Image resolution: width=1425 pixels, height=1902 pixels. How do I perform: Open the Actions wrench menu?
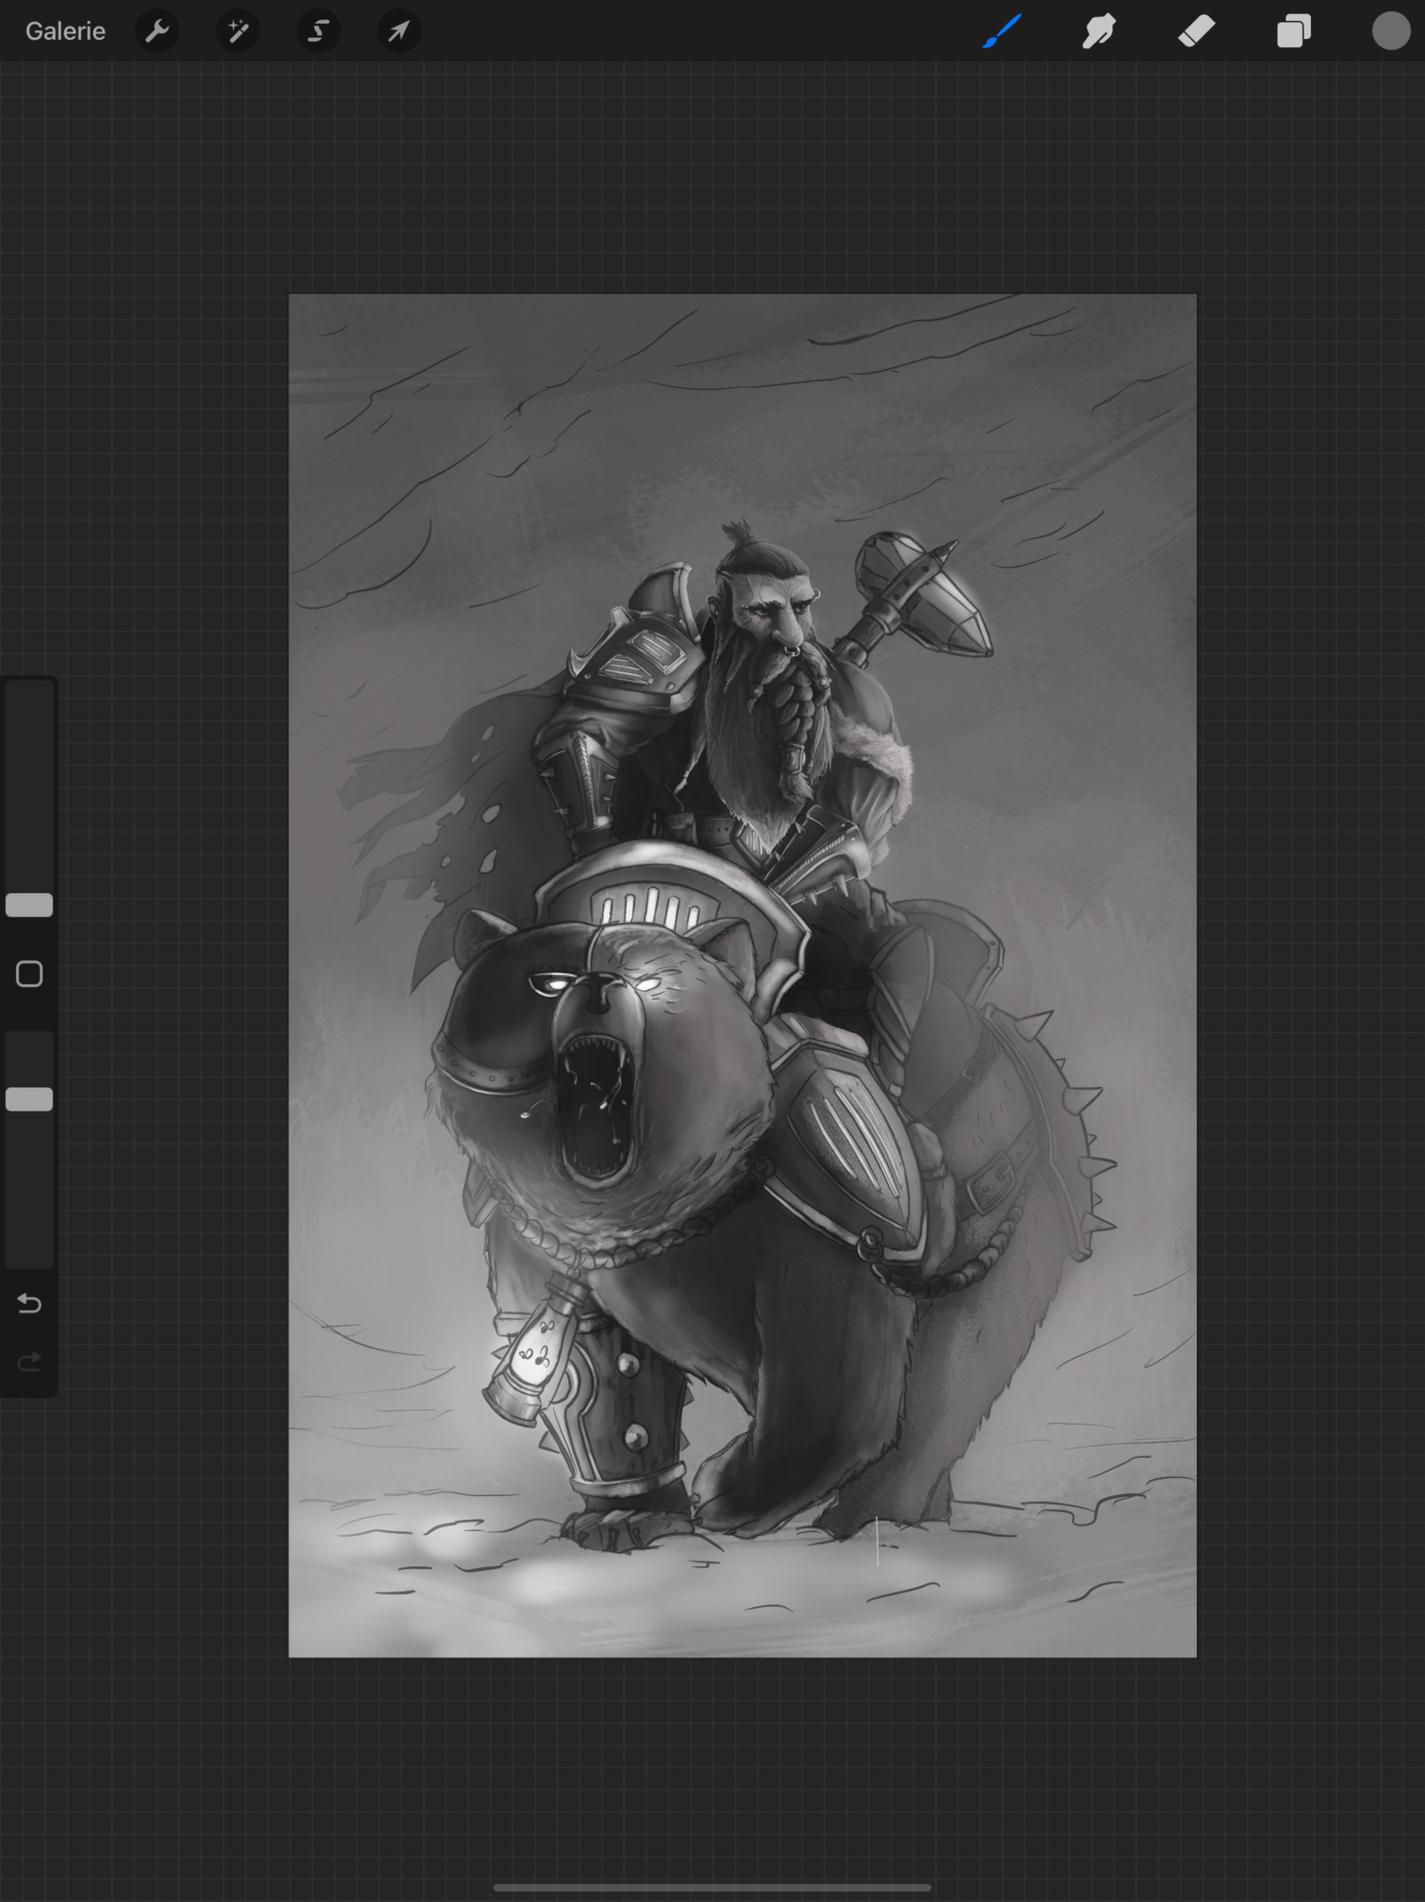click(158, 31)
